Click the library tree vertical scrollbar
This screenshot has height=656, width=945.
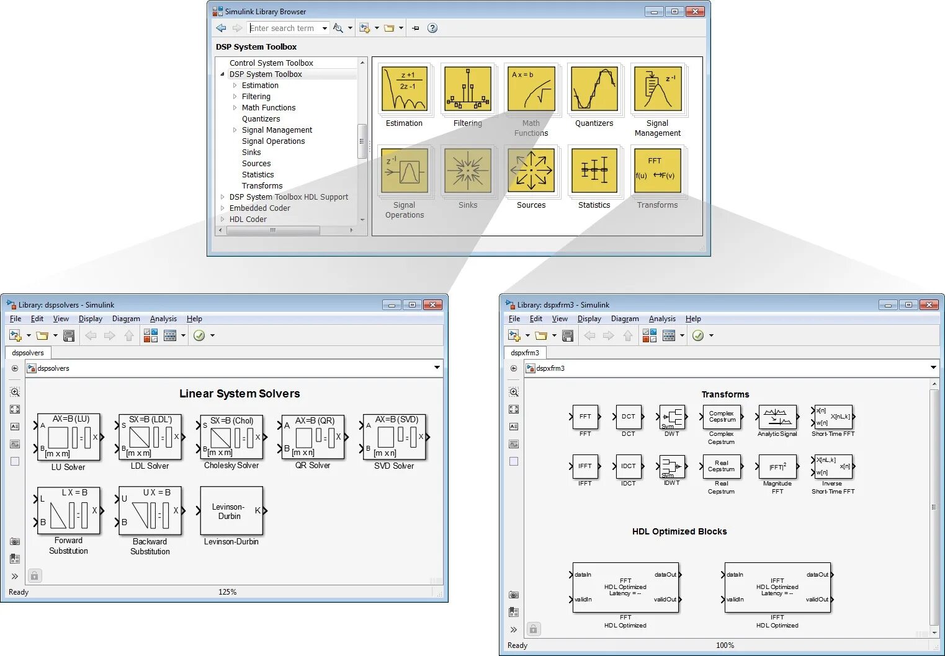362,141
